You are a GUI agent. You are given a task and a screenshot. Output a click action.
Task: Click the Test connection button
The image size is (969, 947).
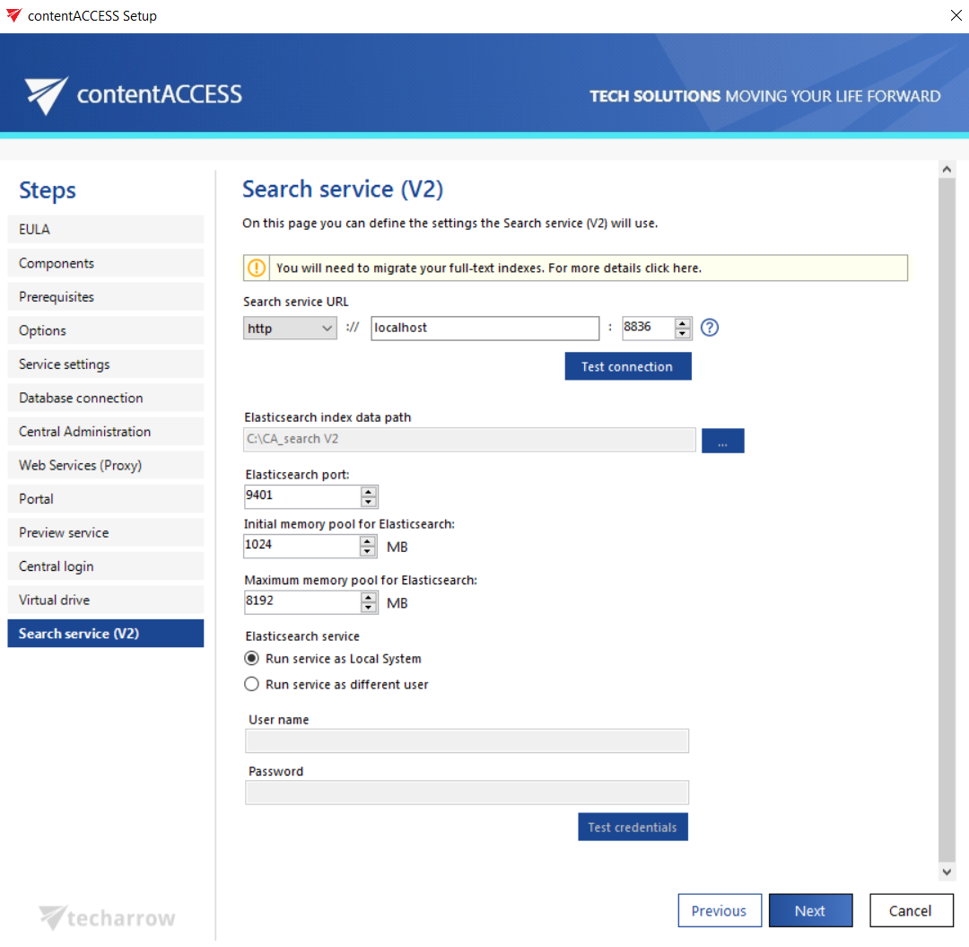[627, 366]
